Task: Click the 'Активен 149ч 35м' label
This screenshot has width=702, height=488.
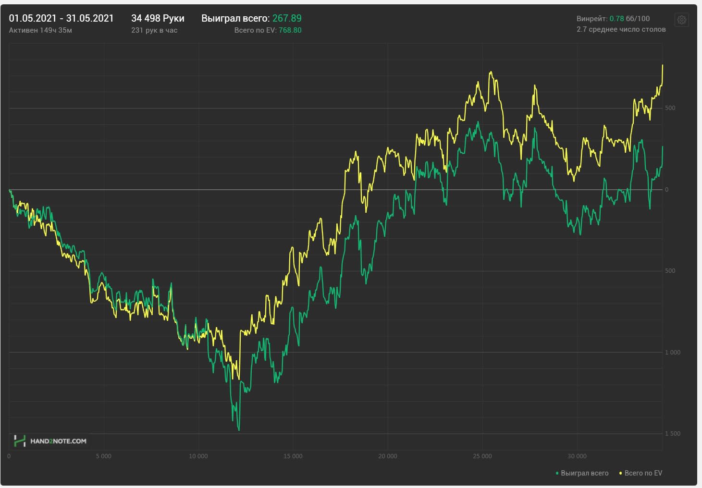Action: (x=40, y=30)
